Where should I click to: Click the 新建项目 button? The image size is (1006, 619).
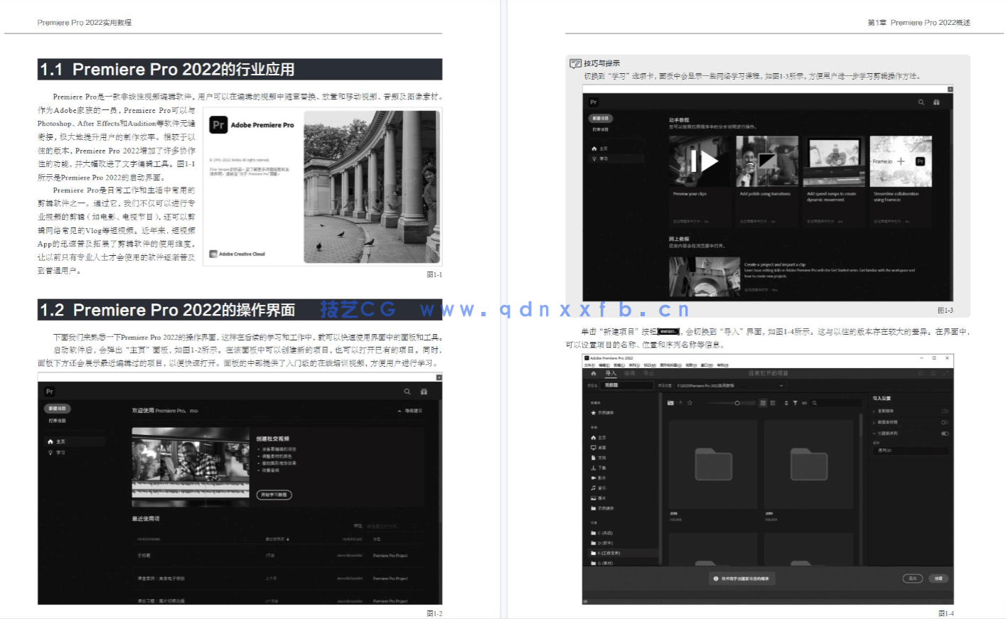58,408
